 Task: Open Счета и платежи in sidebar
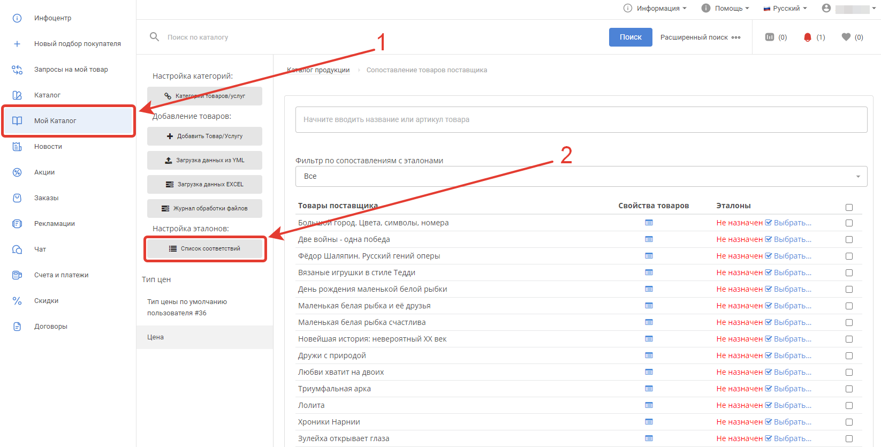click(x=61, y=275)
